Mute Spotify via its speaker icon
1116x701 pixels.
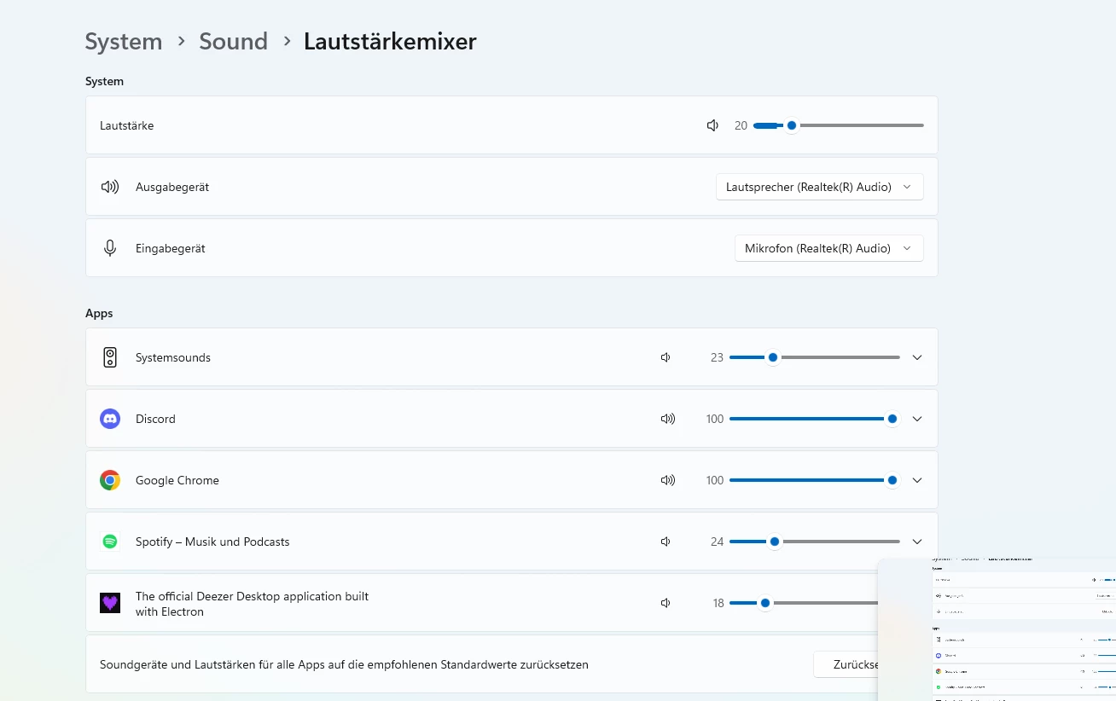click(x=666, y=542)
